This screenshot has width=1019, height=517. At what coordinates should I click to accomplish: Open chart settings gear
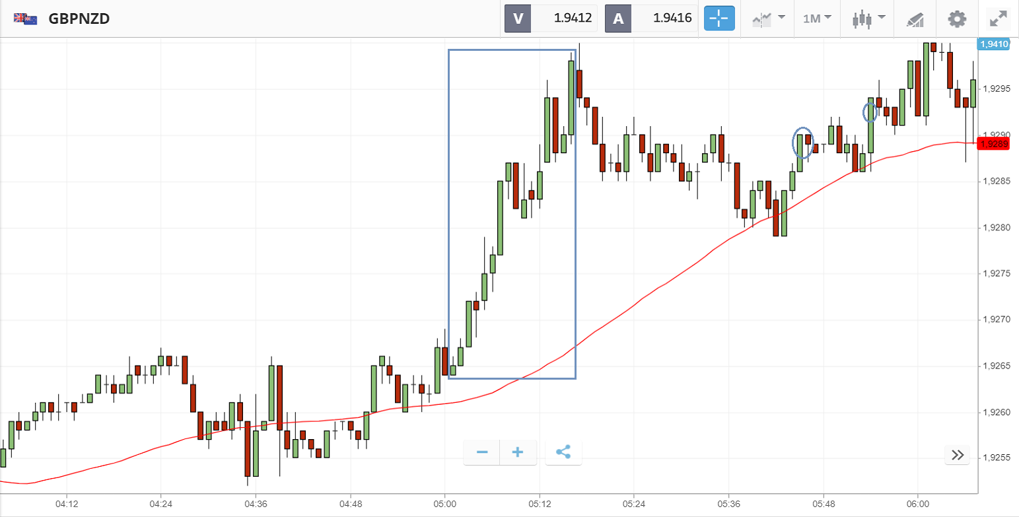click(956, 18)
